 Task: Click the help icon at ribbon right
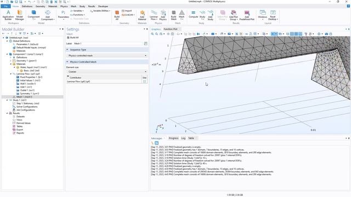[348, 6]
